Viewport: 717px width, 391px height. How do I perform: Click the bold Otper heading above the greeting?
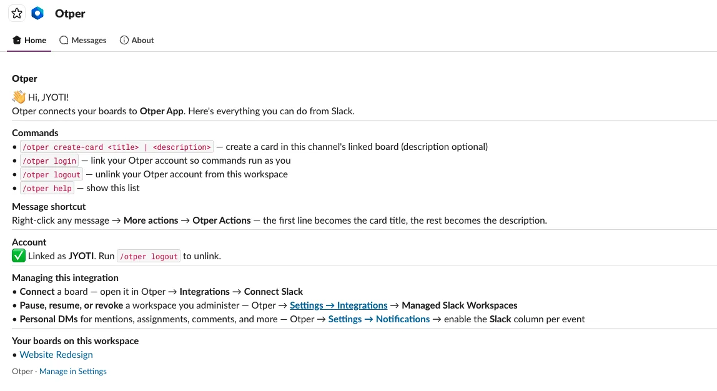coord(25,79)
